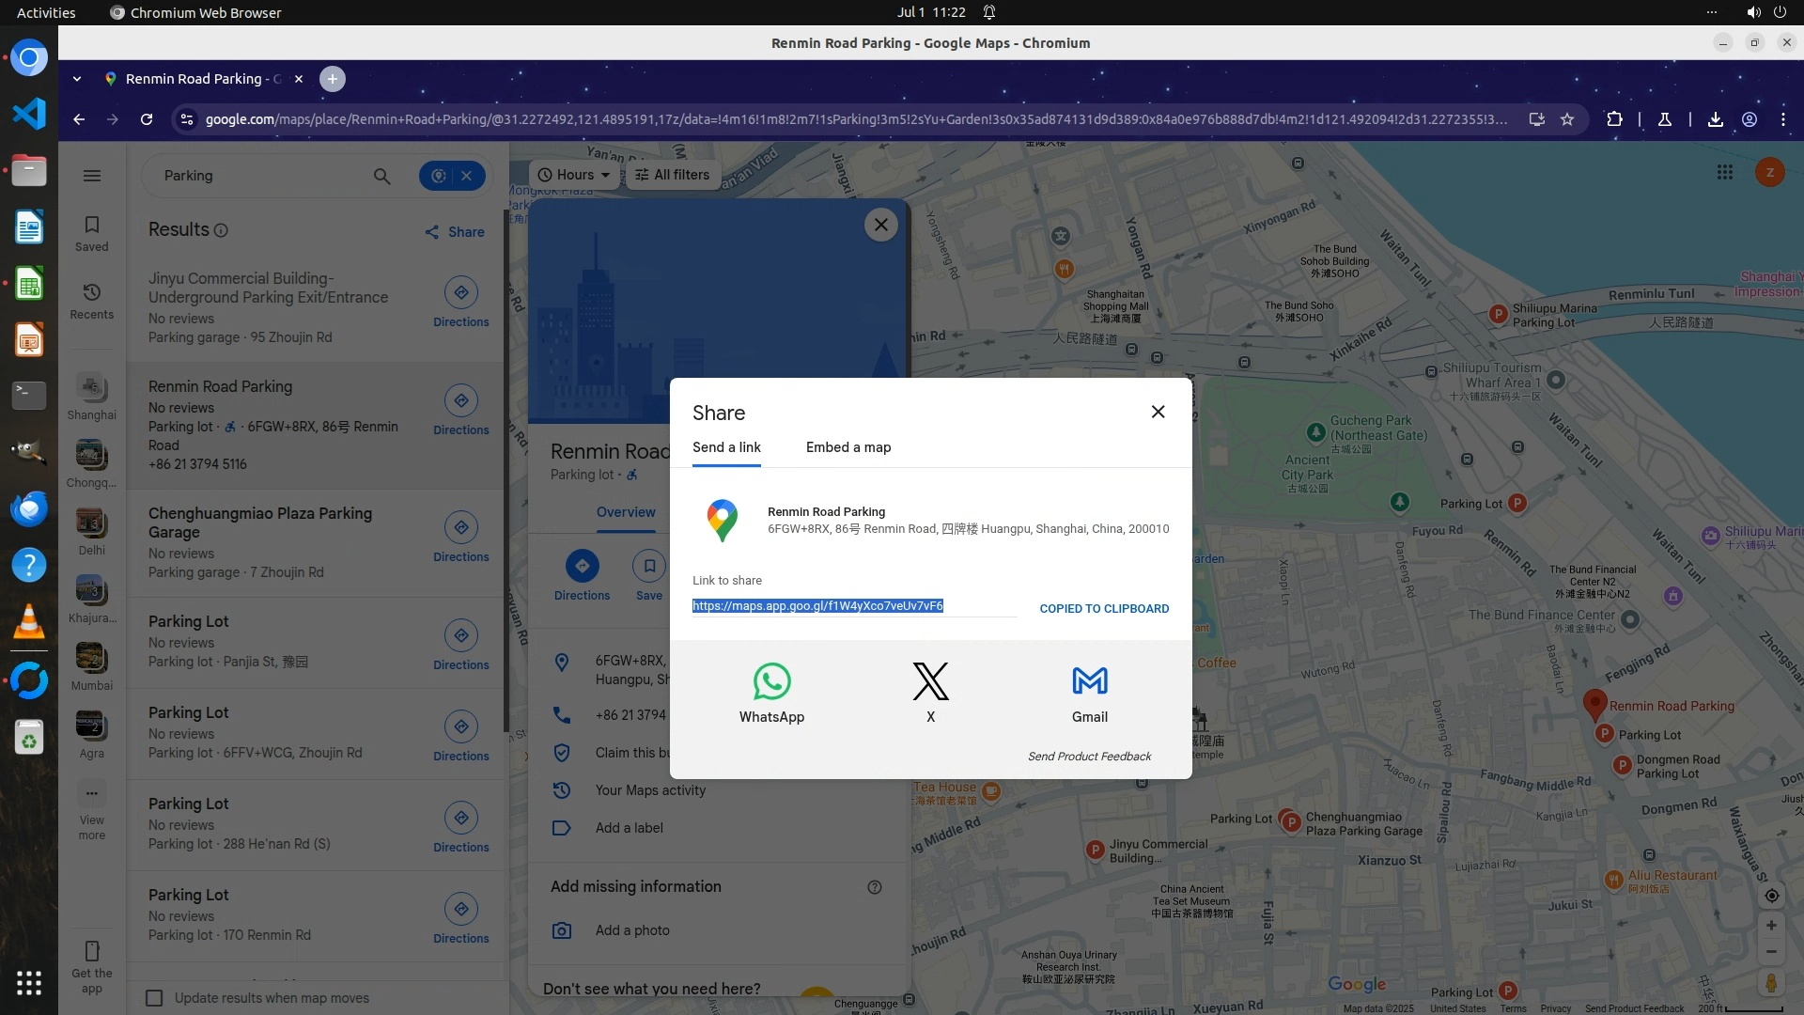Open the Google apps grid

click(1724, 173)
